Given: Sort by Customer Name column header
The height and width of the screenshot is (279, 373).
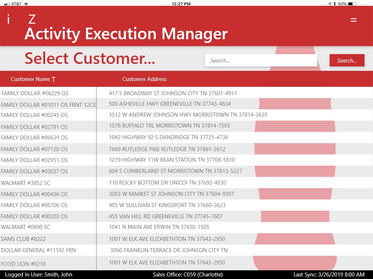Looking at the screenshot, I should coord(31,79).
